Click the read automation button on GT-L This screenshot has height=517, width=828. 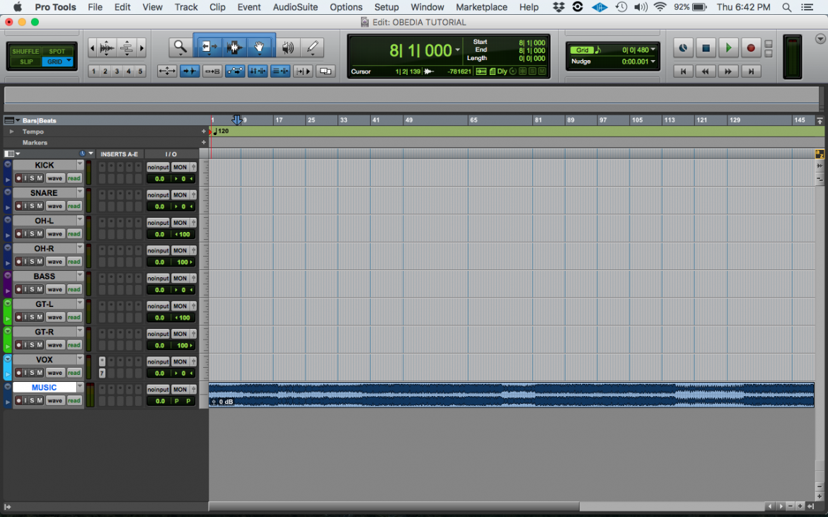point(74,317)
